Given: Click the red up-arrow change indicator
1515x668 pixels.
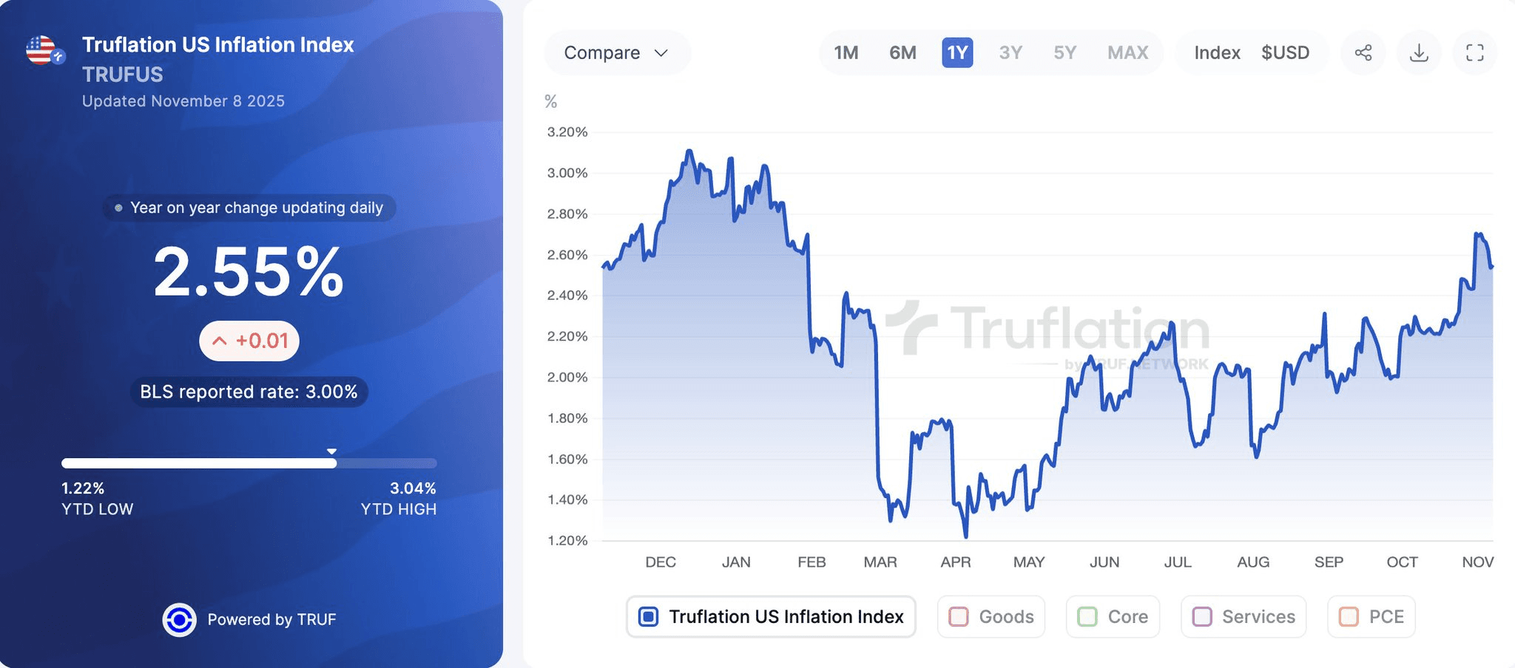Looking at the screenshot, I should 220,341.
